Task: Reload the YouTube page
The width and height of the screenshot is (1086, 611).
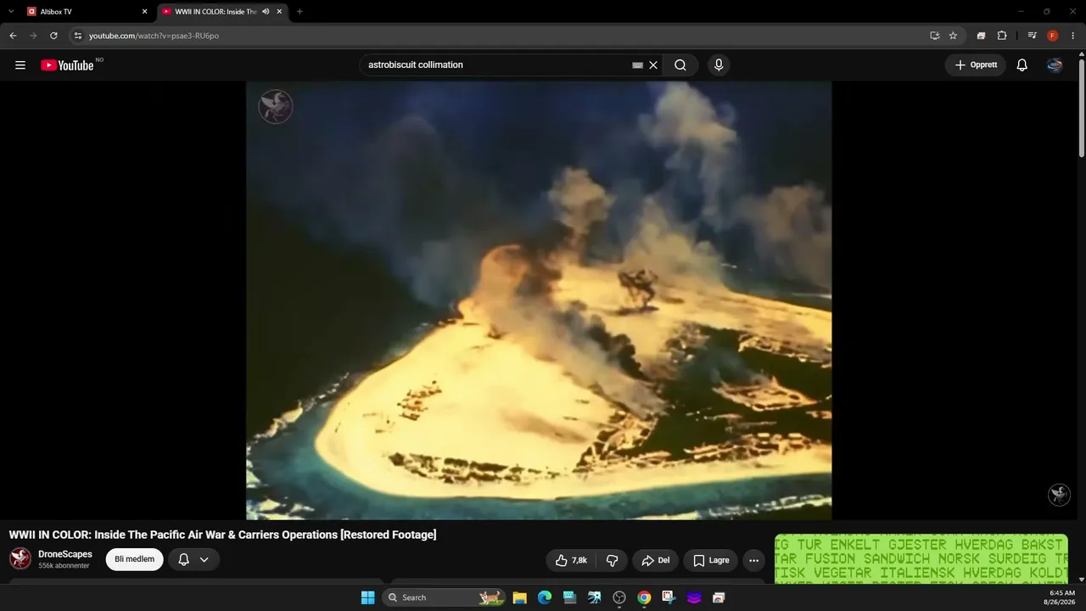Action: click(x=53, y=36)
